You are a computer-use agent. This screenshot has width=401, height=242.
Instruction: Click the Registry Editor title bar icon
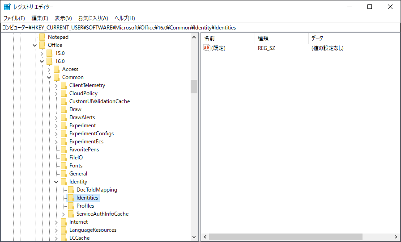[x=7, y=7]
